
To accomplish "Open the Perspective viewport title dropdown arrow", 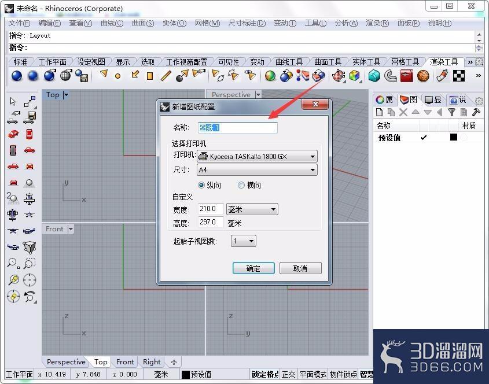I will pyautogui.click(x=258, y=94).
